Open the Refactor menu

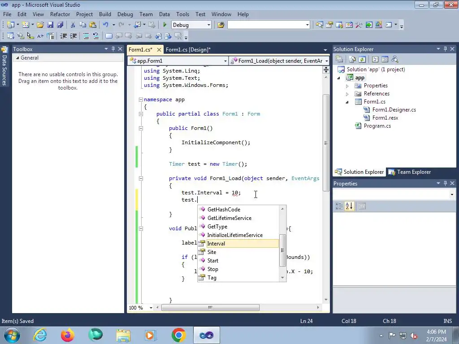point(60,14)
